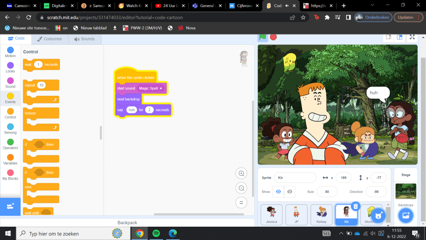Delete the Kit sprite with trash icon
This screenshot has height=240, width=426.
coord(355,206)
